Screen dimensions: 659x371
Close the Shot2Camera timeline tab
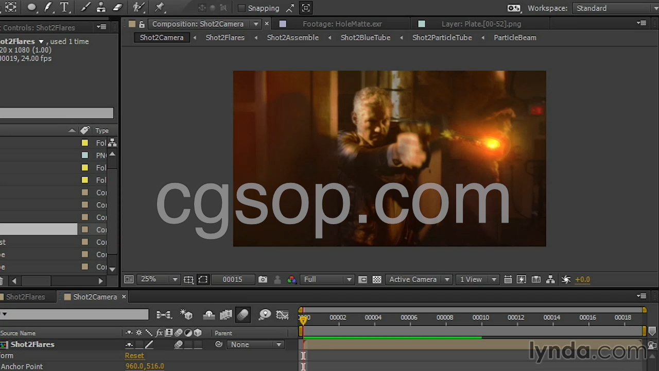pos(124,297)
